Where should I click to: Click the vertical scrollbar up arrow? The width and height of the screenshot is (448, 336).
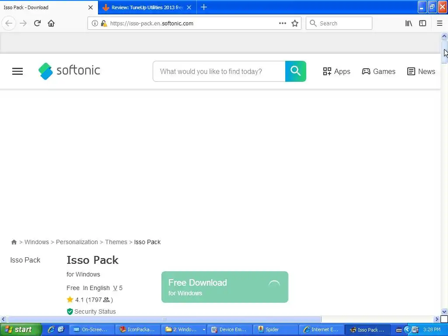(x=444, y=36)
